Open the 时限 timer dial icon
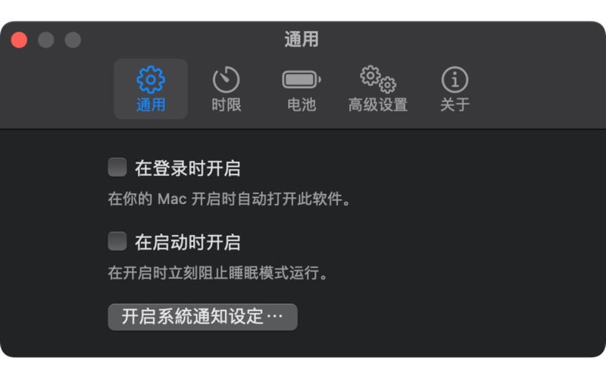 pyautogui.click(x=226, y=80)
